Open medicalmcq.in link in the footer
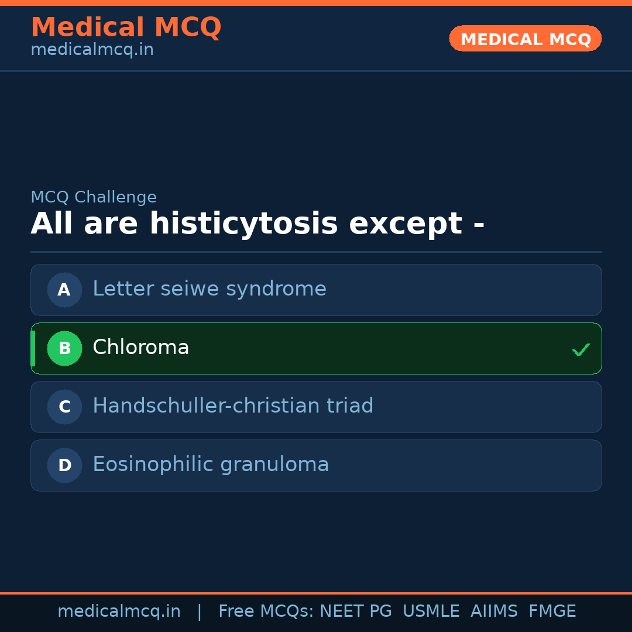 click(x=119, y=612)
